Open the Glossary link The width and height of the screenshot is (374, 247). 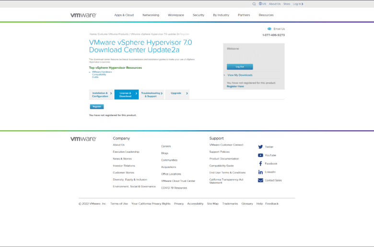[247, 203]
